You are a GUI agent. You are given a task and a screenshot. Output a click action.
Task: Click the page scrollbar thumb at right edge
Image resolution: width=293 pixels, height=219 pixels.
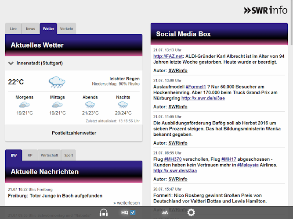(x=292, y=22)
